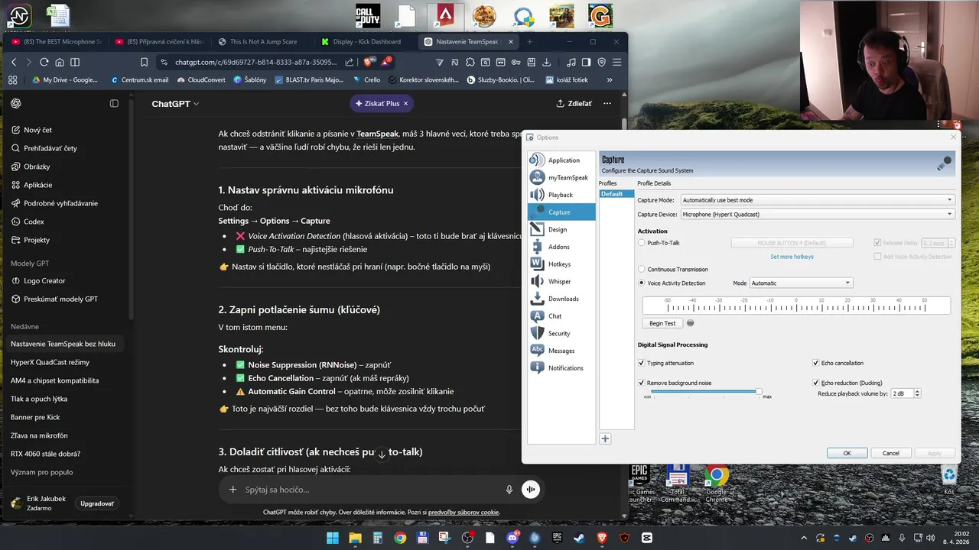
Task: Toggle Remove background noise checkbox
Action: click(x=642, y=383)
